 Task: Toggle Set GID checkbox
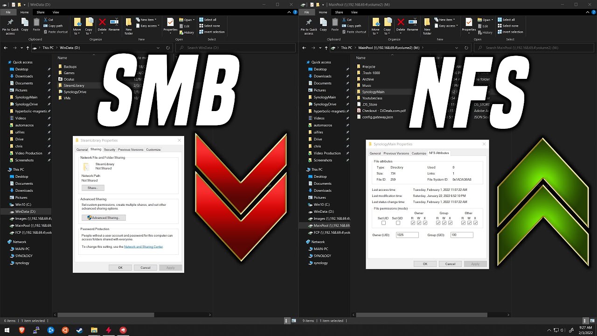click(x=398, y=223)
